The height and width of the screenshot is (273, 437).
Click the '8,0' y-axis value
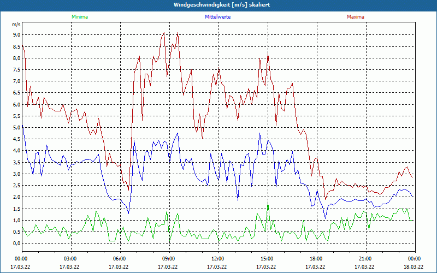click(x=17, y=58)
